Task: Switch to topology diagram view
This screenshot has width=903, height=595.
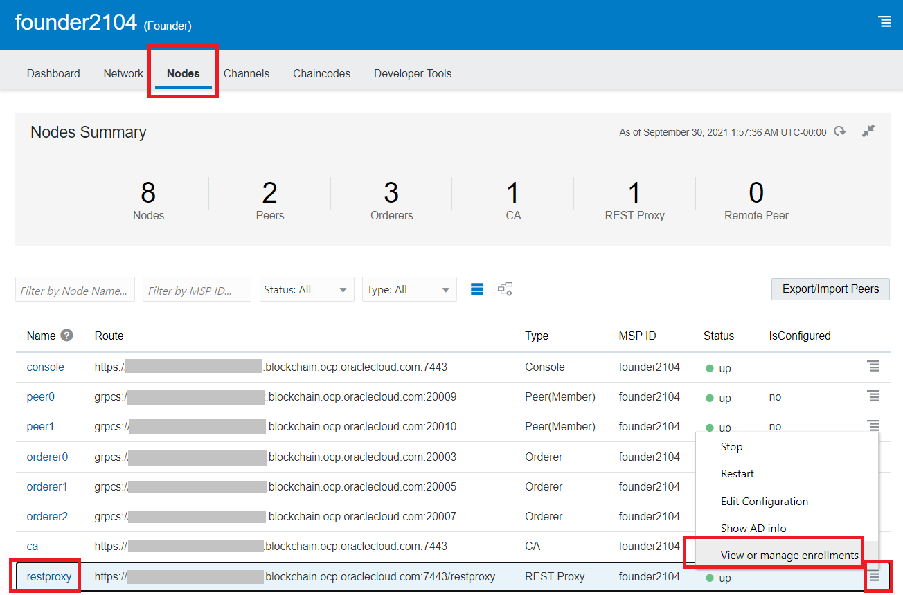Action: [506, 289]
